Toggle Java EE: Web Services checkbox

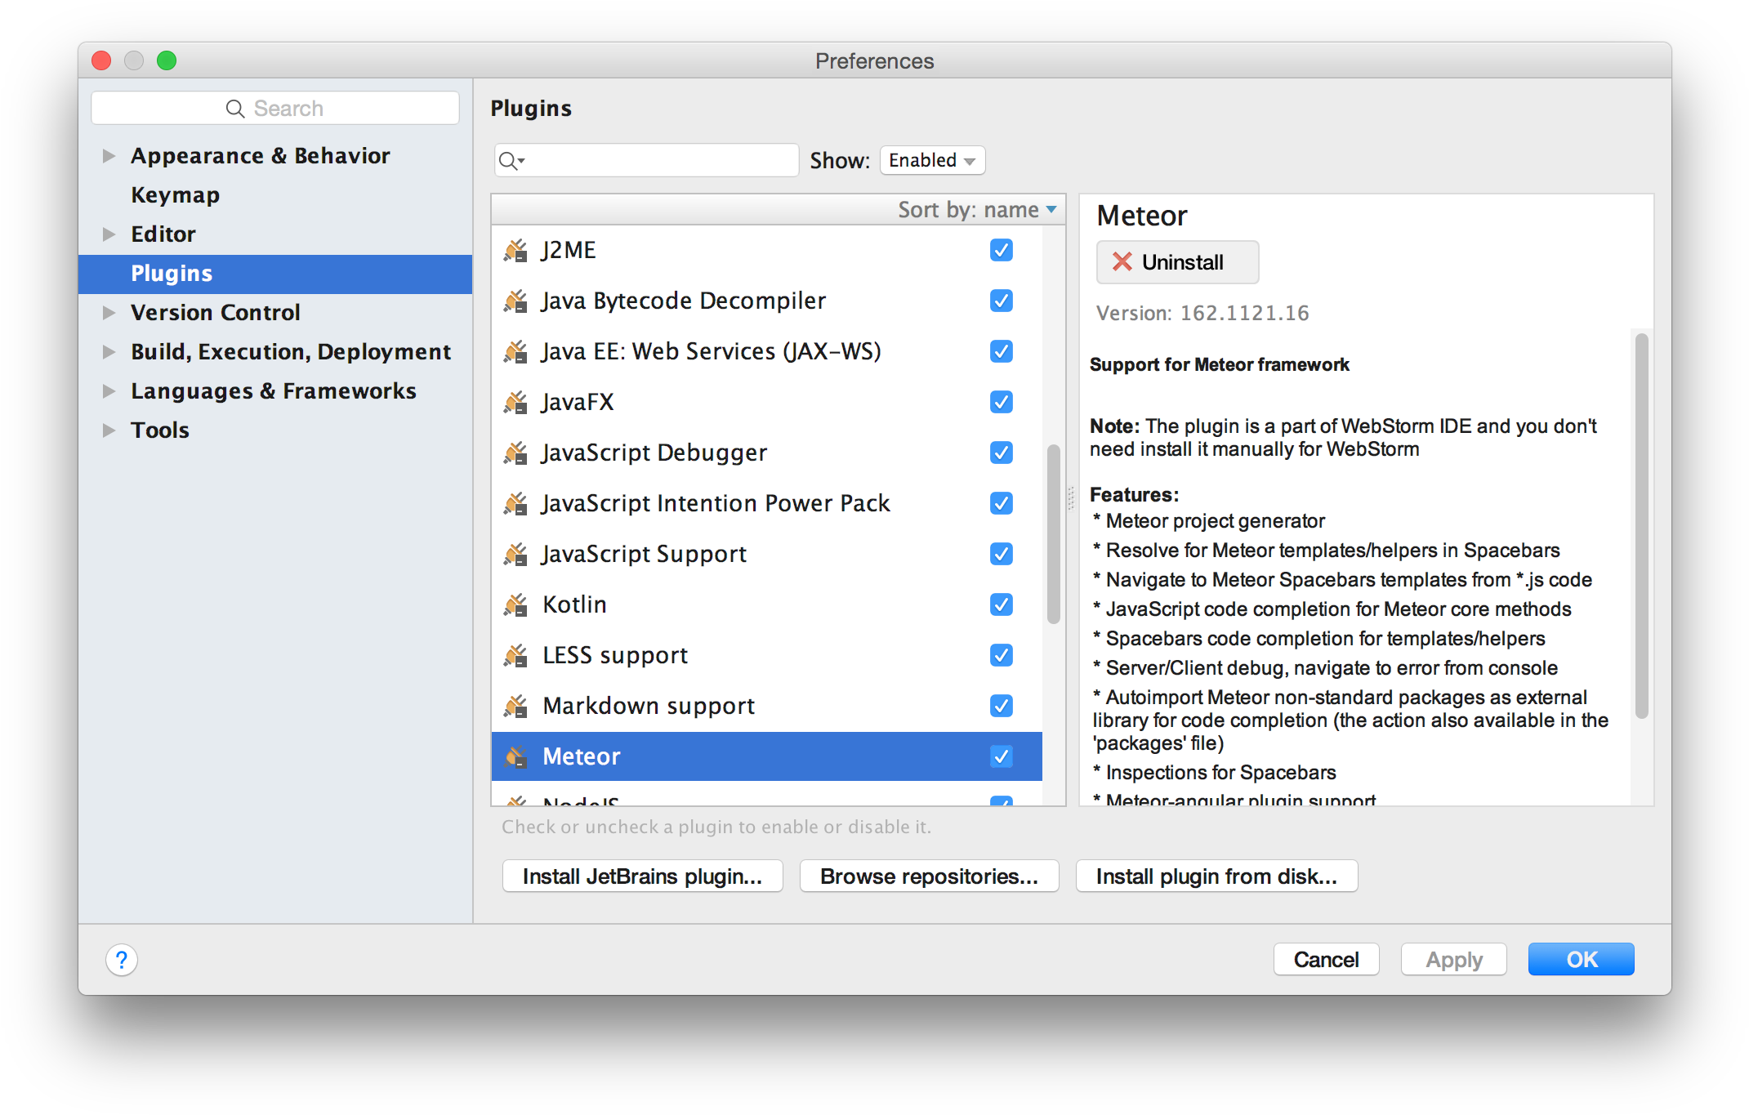(x=1001, y=351)
